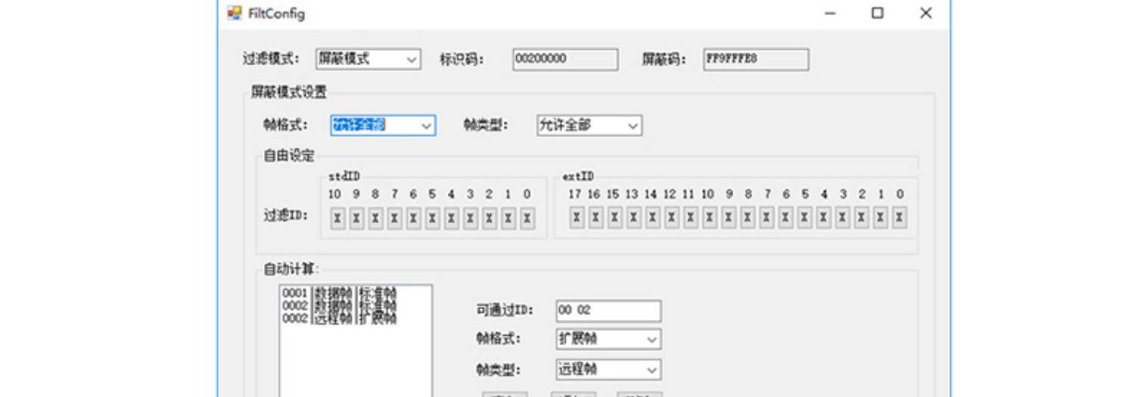The image size is (1135, 397).
Task: Toggle extID bit 10 filter box
Action: (x=709, y=219)
